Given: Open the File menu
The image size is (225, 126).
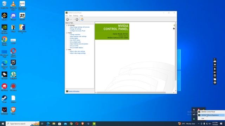Looking at the screenshot, I should (x=66, y=16).
